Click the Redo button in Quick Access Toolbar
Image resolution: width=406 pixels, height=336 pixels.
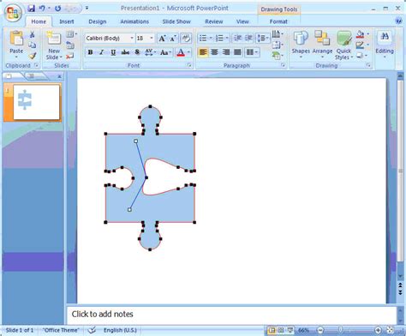(57, 9)
